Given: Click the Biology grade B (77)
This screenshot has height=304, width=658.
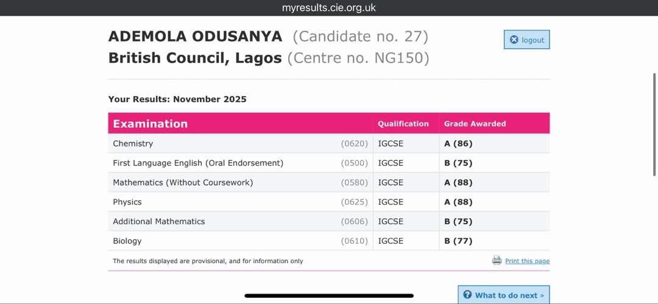Looking at the screenshot, I should 458,241.
